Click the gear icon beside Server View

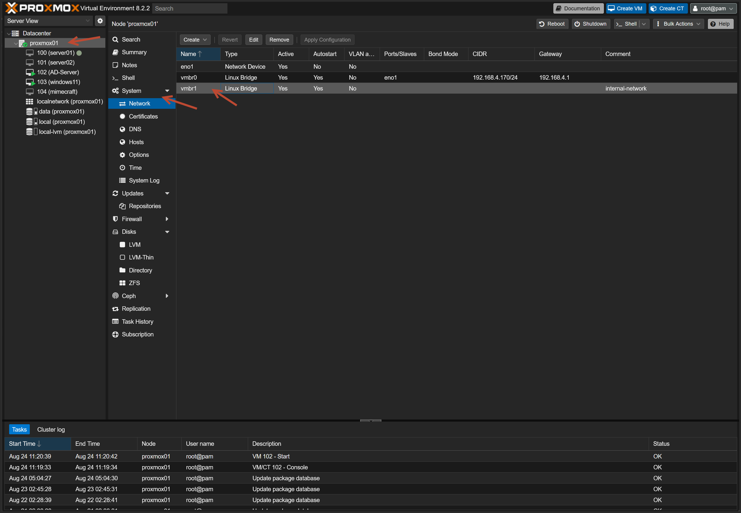[100, 21]
